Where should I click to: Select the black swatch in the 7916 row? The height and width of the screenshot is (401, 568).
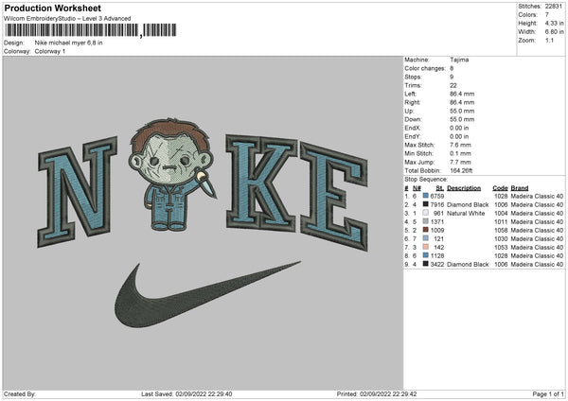click(426, 204)
